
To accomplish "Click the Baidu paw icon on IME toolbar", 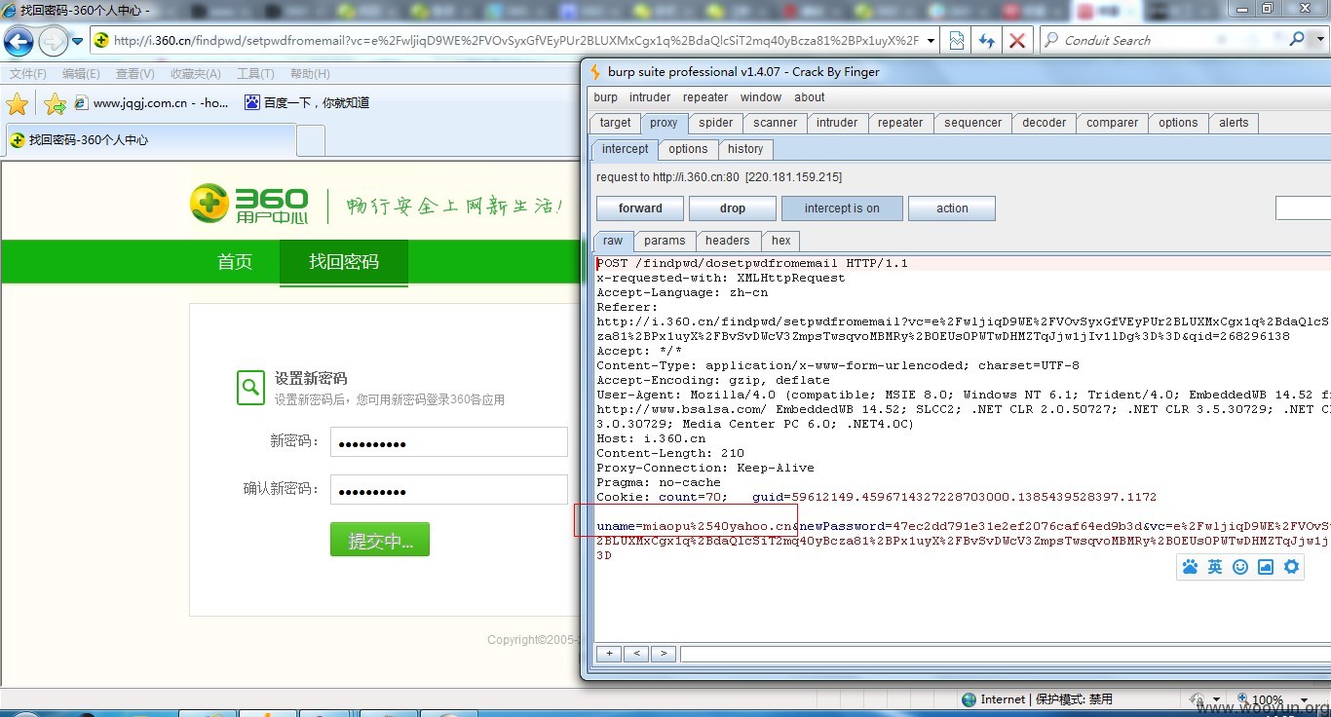I will tap(1190, 567).
